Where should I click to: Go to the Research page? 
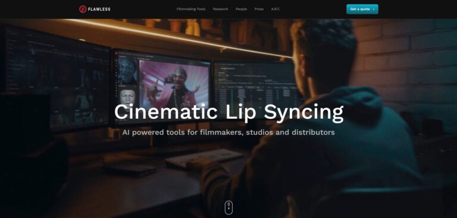(220, 9)
